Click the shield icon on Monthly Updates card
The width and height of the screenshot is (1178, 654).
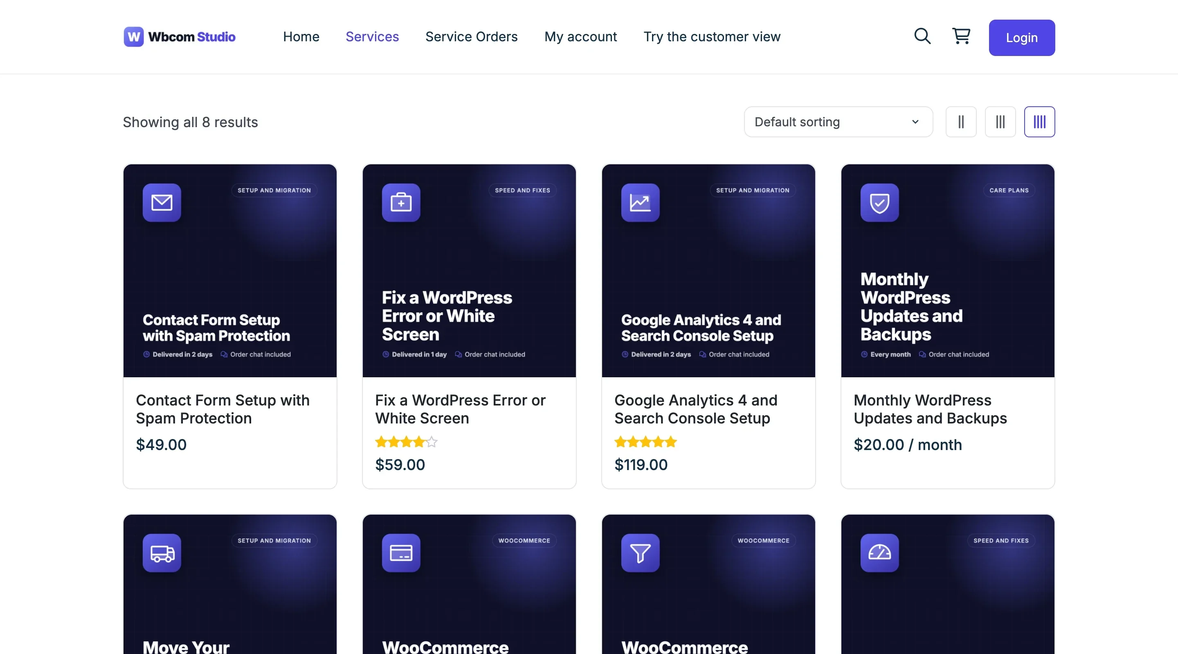point(879,202)
